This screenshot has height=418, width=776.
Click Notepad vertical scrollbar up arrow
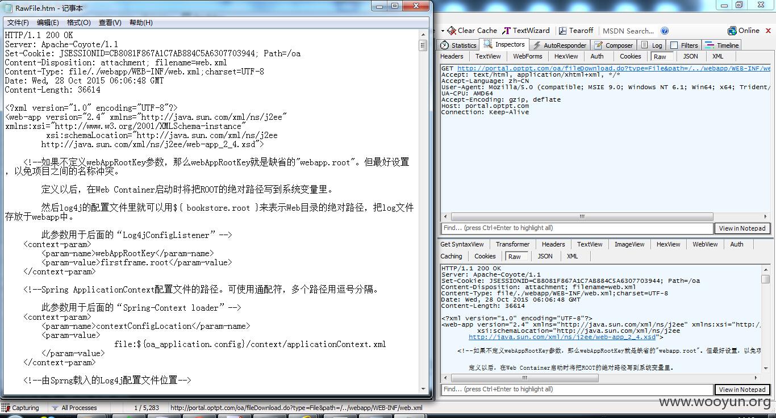pyautogui.click(x=423, y=34)
